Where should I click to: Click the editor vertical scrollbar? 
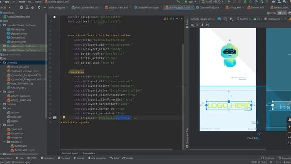(183, 97)
